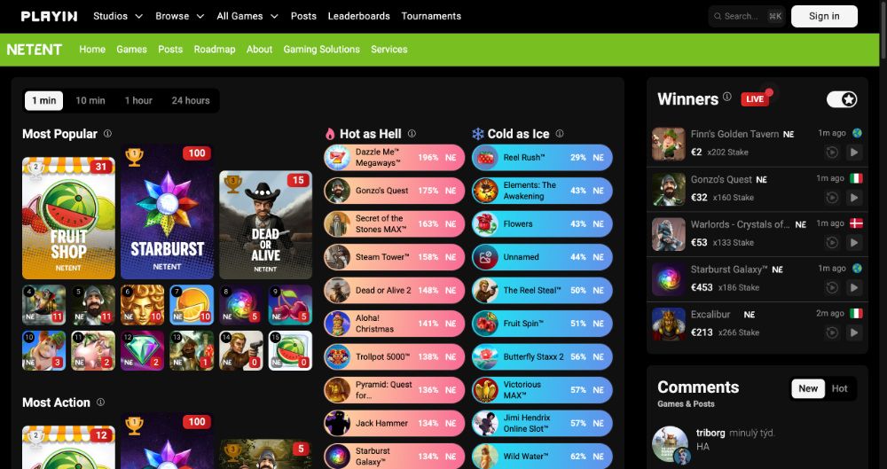Open the Browse dropdown
Viewport: 887px width, 469px height.
pos(179,17)
